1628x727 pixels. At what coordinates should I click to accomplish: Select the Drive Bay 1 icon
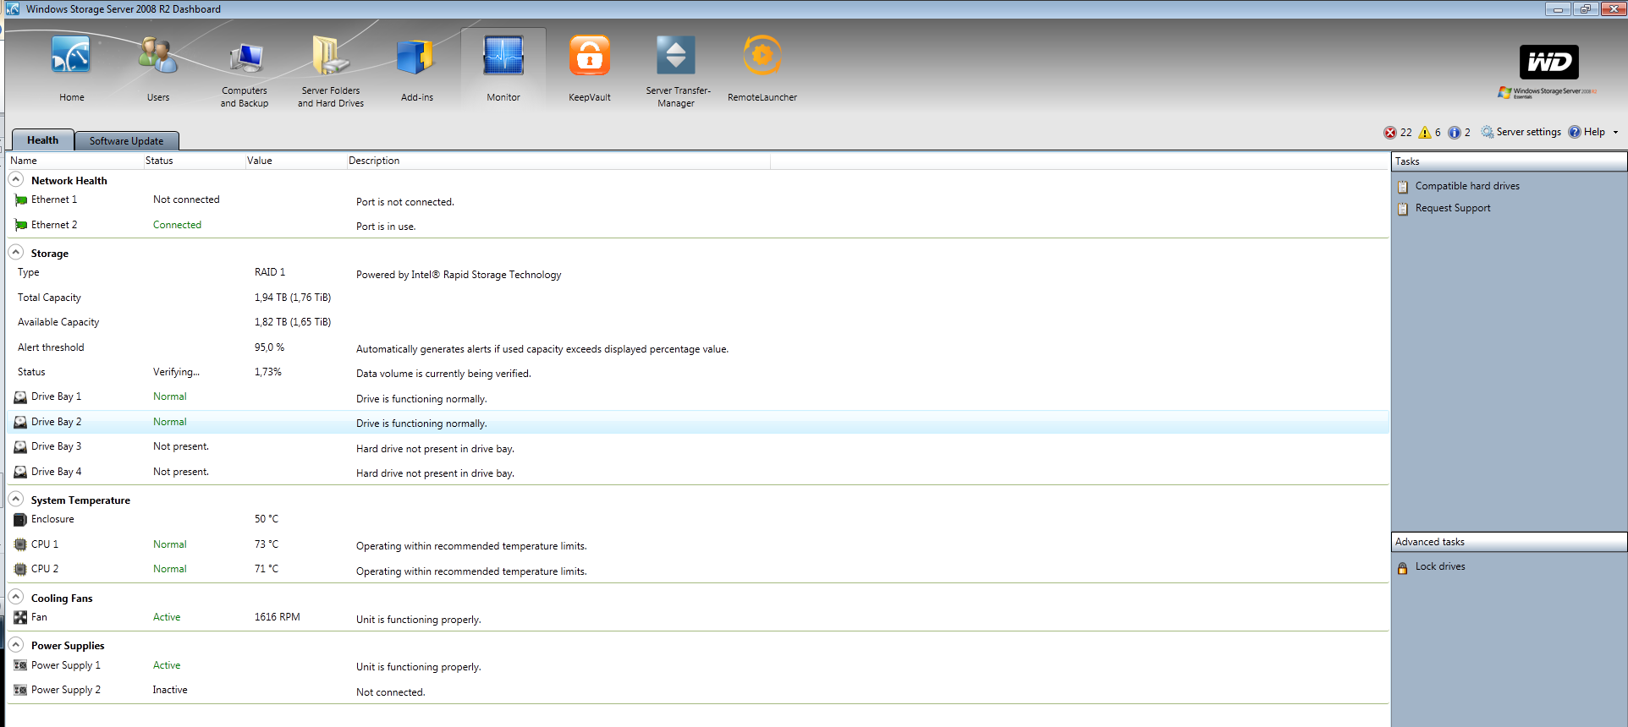(20, 396)
